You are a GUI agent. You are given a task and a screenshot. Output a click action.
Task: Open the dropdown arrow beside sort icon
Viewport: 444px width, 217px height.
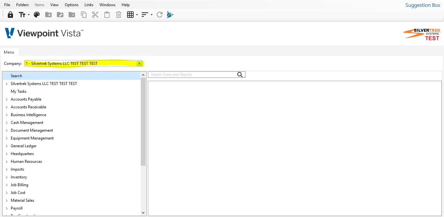click(151, 15)
